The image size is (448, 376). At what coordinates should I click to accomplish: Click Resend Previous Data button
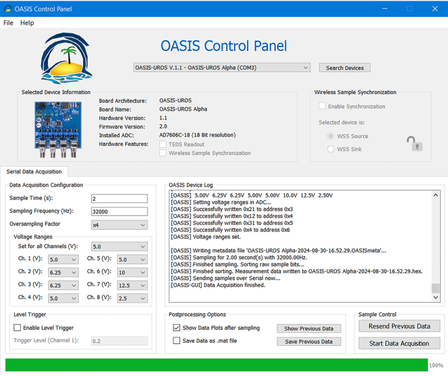click(x=399, y=326)
